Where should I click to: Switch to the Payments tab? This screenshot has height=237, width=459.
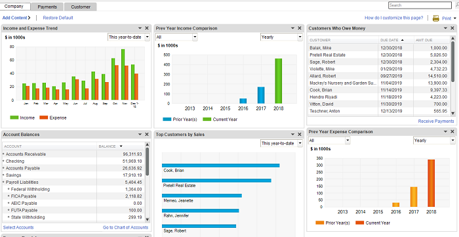pyautogui.click(x=47, y=7)
